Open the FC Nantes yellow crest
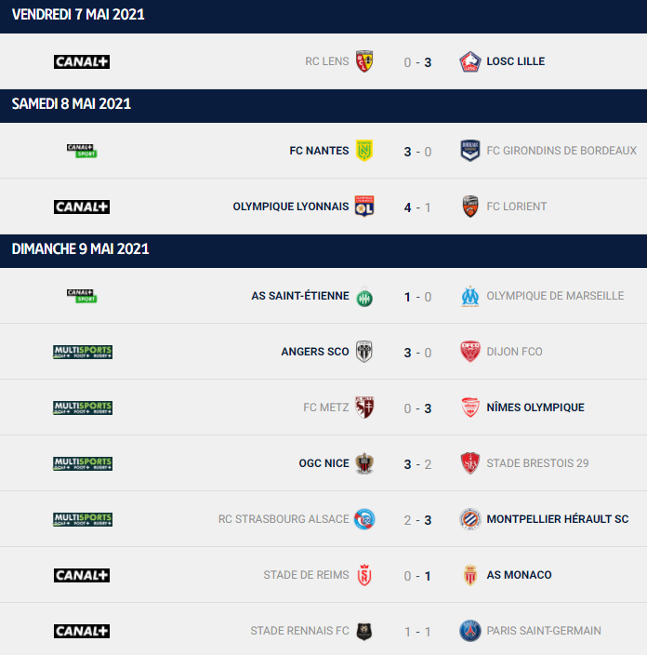Image resolution: width=647 pixels, height=655 pixels. [x=364, y=151]
